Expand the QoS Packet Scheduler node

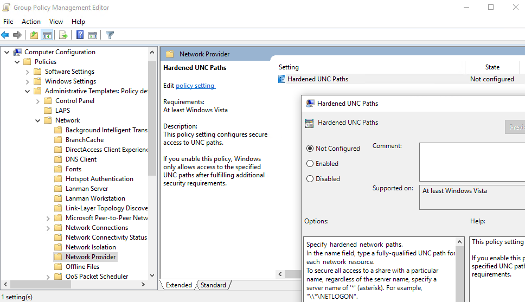(x=48, y=277)
